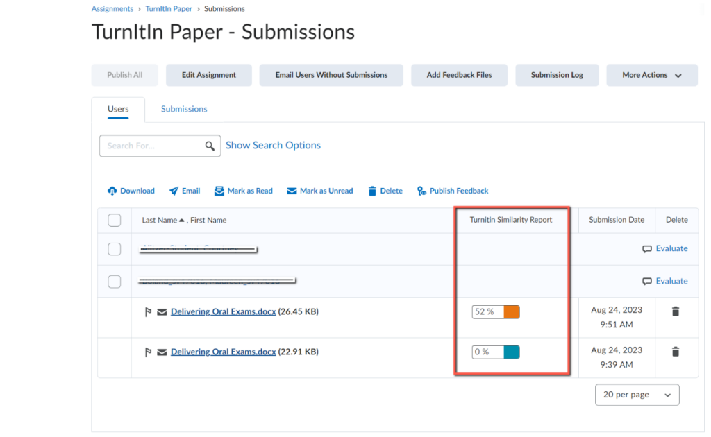The image size is (711, 437).
Task: Click the Mark as Read icon
Action: 218,191
